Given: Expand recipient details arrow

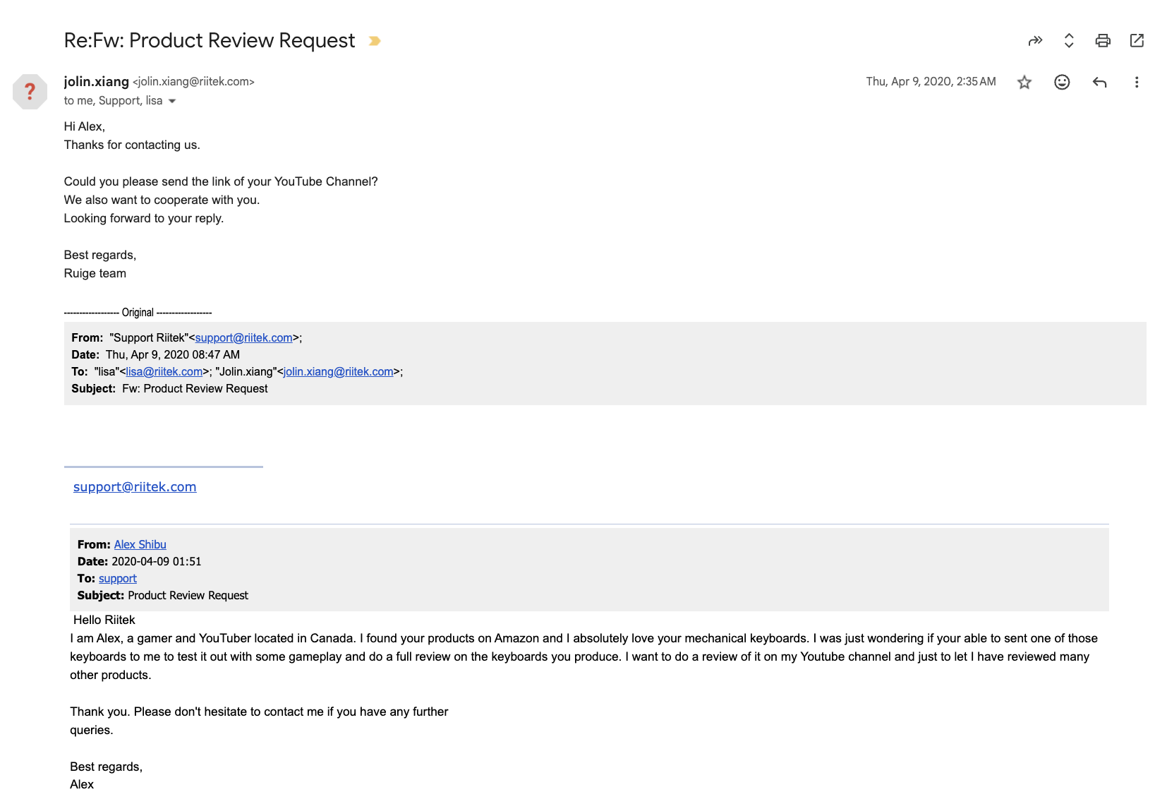Looking at the screenshot, I should coord(172,101).
